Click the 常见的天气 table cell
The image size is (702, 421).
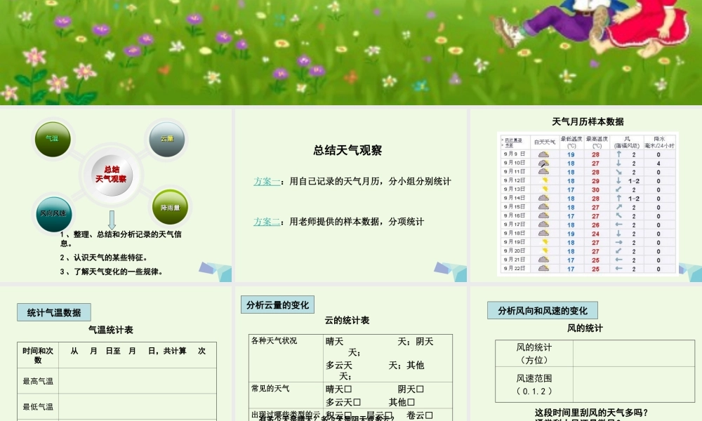[286, 395]
